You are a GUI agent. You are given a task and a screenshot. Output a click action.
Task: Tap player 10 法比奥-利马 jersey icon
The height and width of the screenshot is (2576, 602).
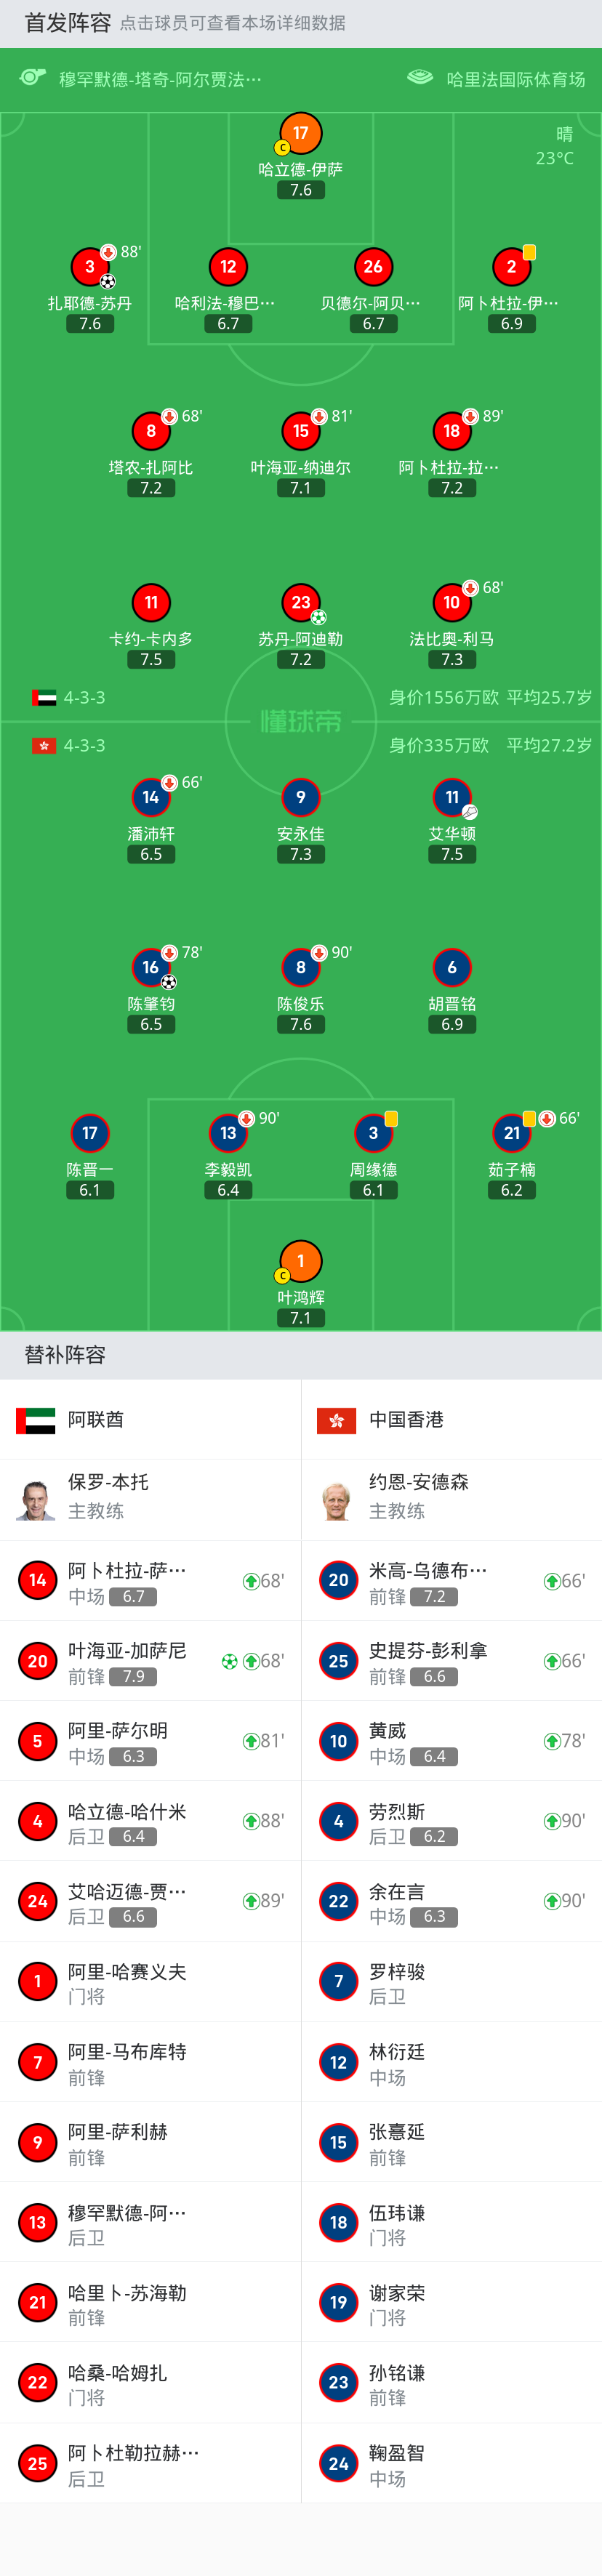(452, 602)
